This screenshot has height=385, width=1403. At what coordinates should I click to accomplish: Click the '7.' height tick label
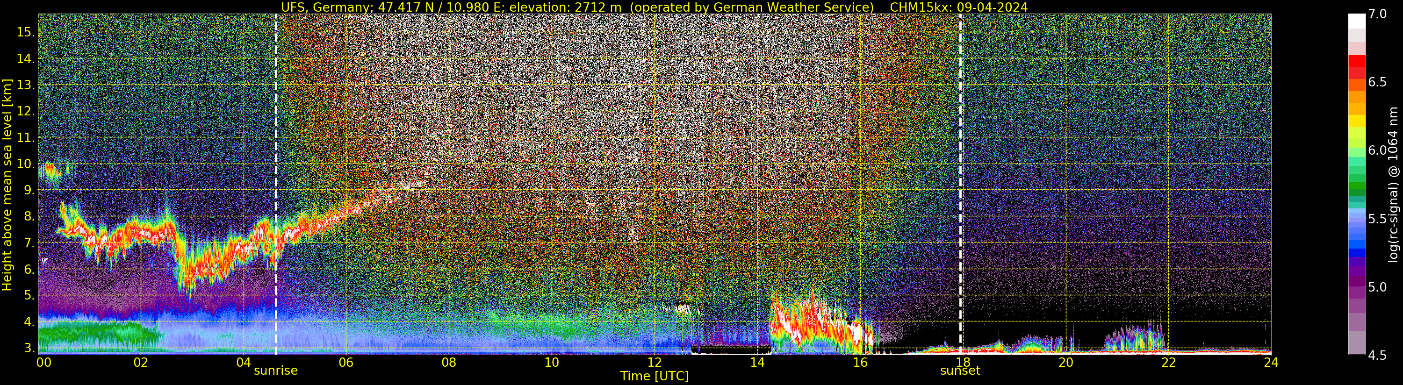tap(29, 243)
